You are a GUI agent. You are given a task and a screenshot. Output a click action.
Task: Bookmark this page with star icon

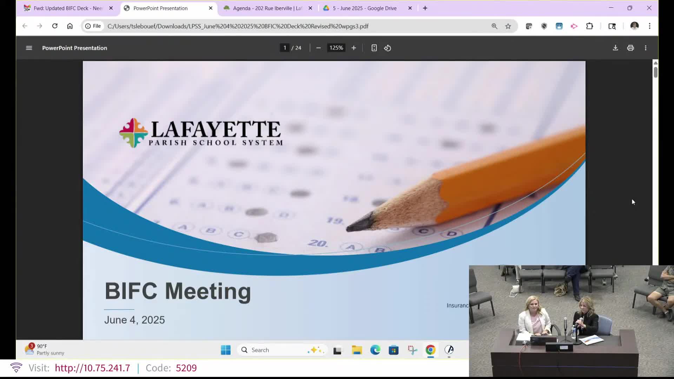point(508,26)
